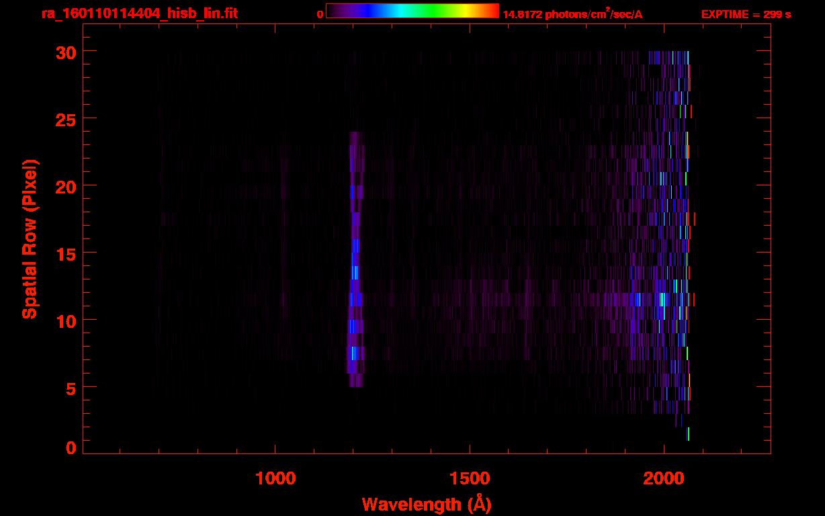
Task: Click the rainbow color scale bar
Action: click(x=412, y=11)
